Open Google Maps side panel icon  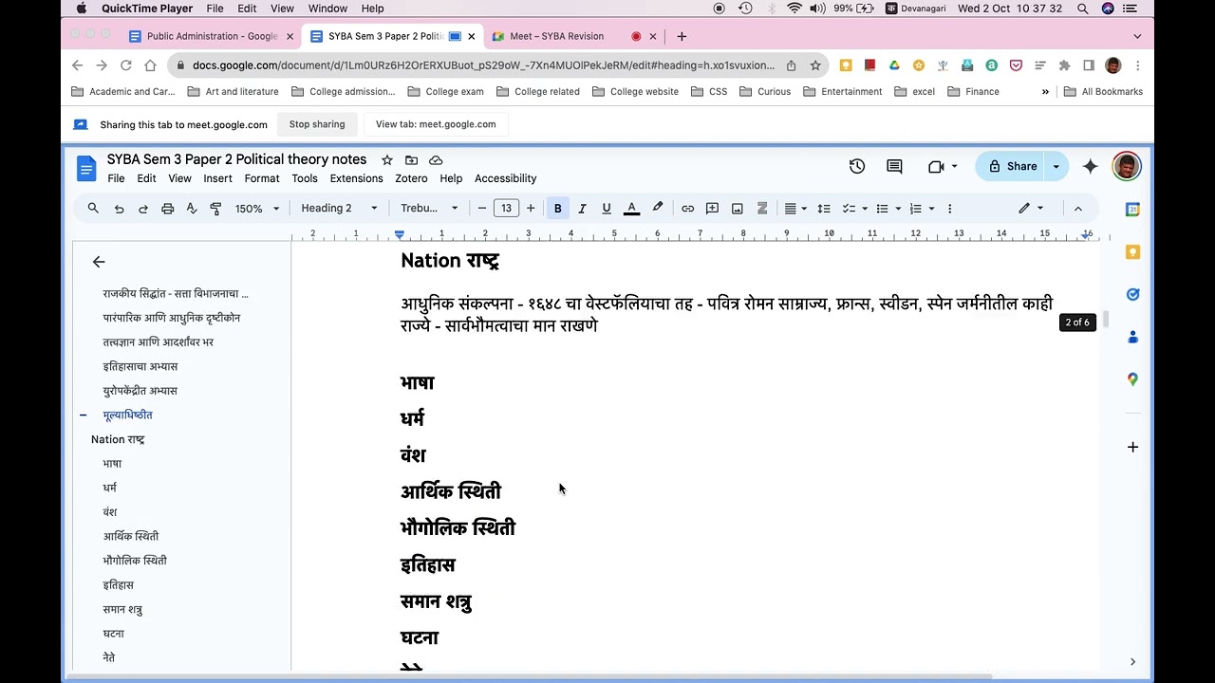point(1132,379)
